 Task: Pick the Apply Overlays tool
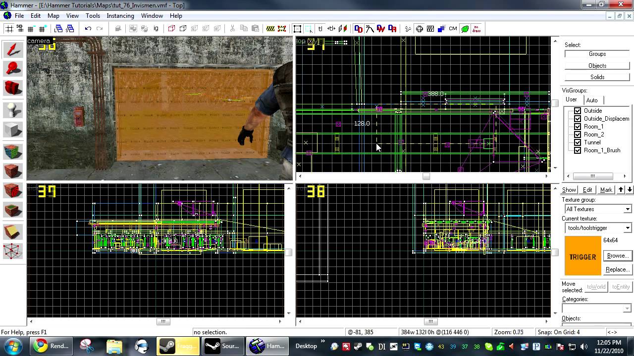point(13,210)
